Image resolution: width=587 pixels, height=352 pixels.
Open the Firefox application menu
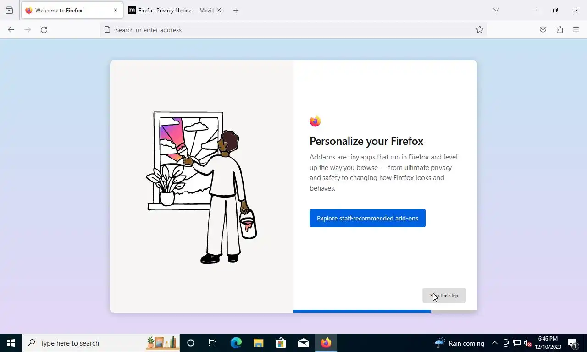[576, 30]
